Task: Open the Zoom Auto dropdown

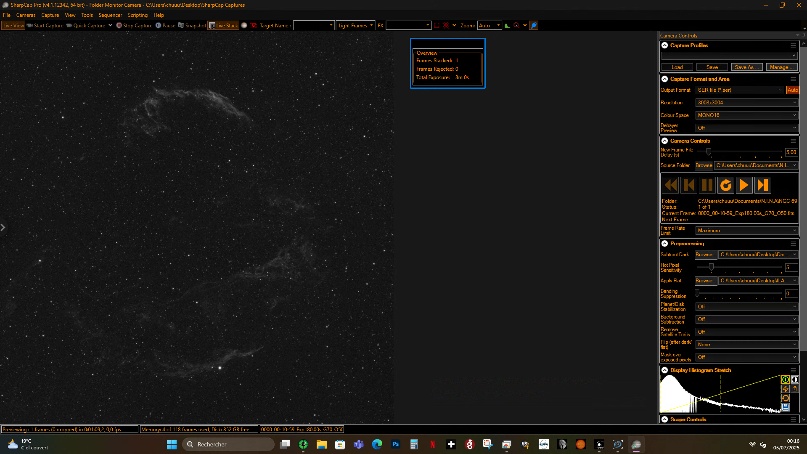Action: [489, 26]
